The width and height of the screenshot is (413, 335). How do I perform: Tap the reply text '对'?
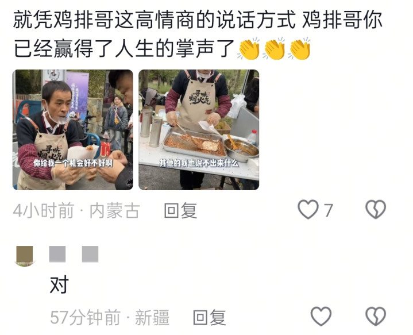tap(60, 284)
